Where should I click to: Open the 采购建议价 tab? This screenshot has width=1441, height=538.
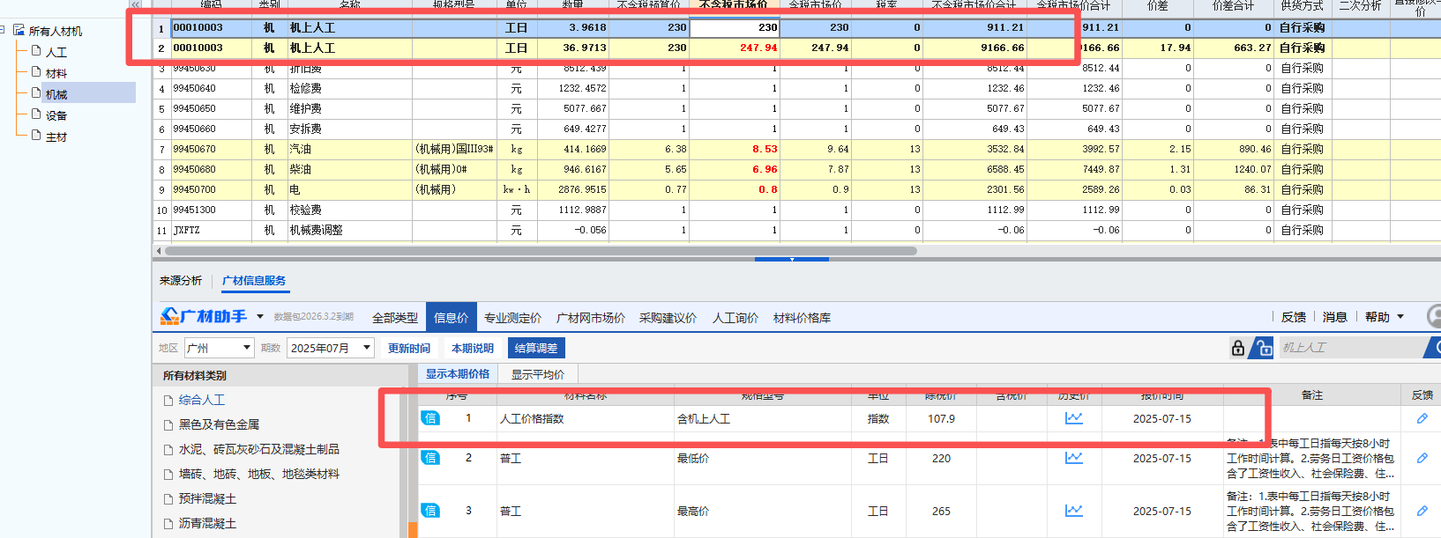[x=668, y=318]
